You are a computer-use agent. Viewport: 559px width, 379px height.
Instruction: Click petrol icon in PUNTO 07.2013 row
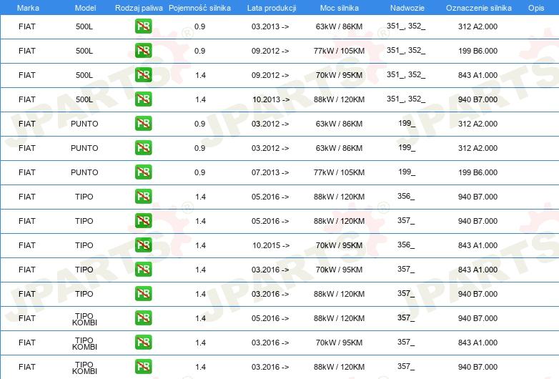click(143, 172)
